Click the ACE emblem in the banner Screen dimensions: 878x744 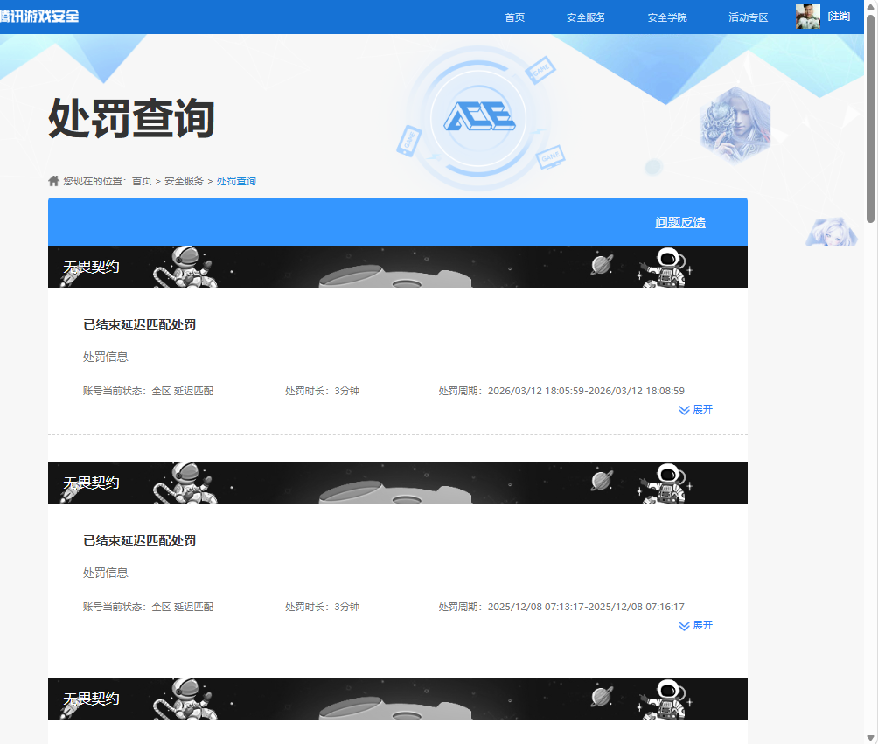pos(478,117)
